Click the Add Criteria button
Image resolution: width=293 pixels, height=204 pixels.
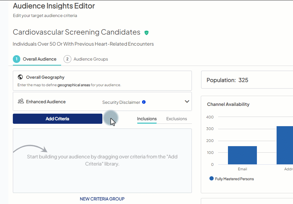57,119
